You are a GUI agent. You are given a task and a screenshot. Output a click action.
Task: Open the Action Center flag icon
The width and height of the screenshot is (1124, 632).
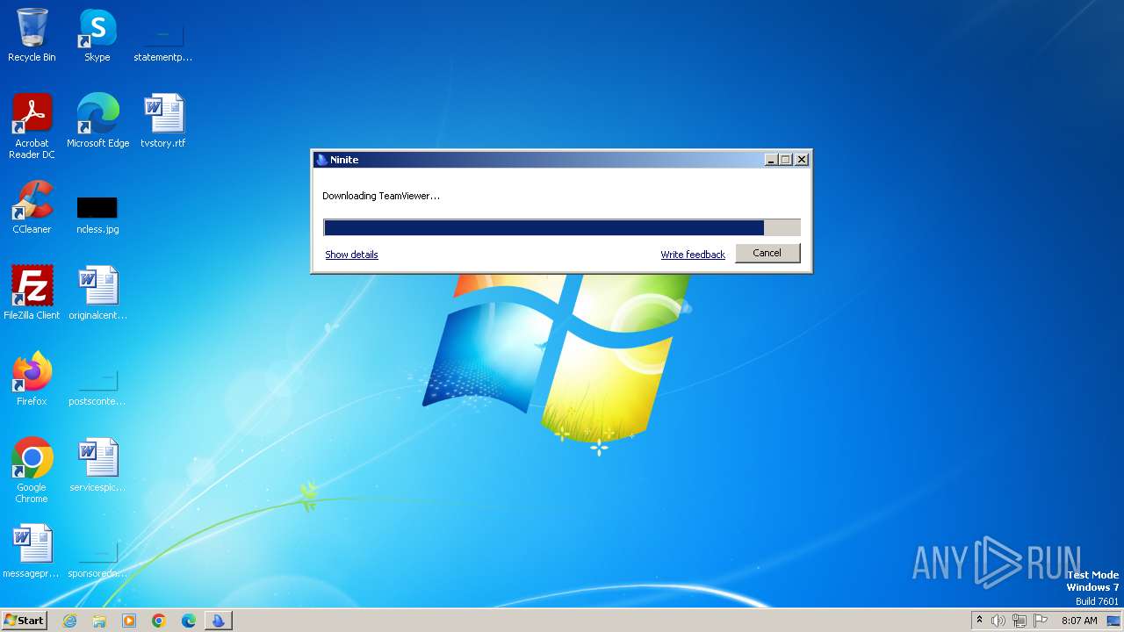coord(1041,621)
